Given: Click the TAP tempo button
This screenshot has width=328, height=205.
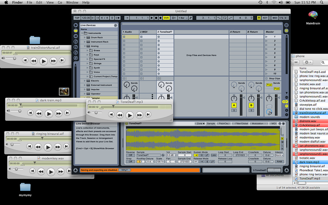Looking at the screenshot, I should pyautogui.click(x=77, y=18).
